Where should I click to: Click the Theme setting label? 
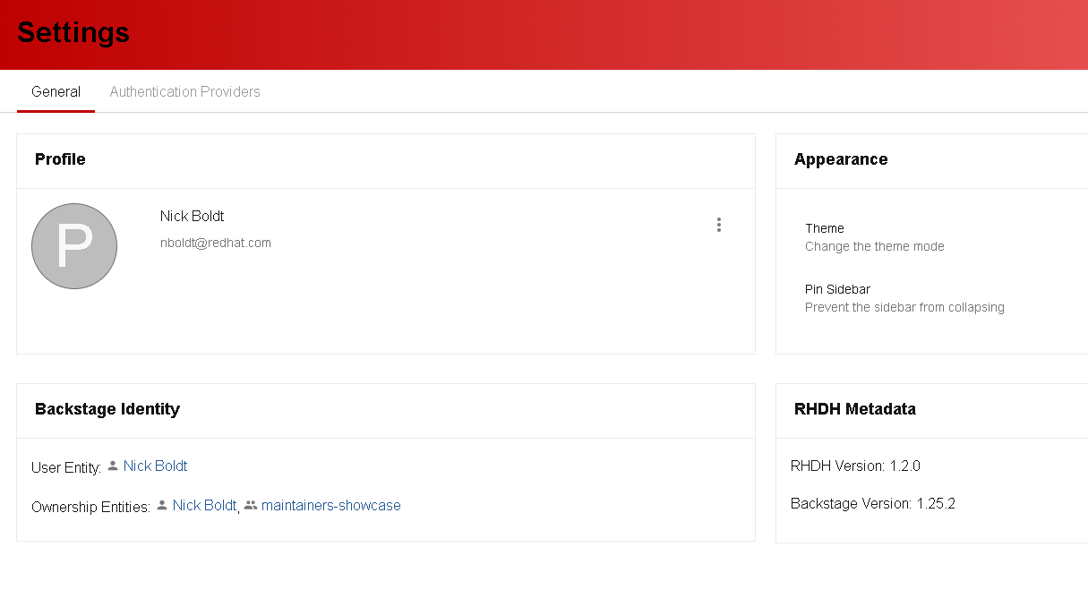point(825,228)
